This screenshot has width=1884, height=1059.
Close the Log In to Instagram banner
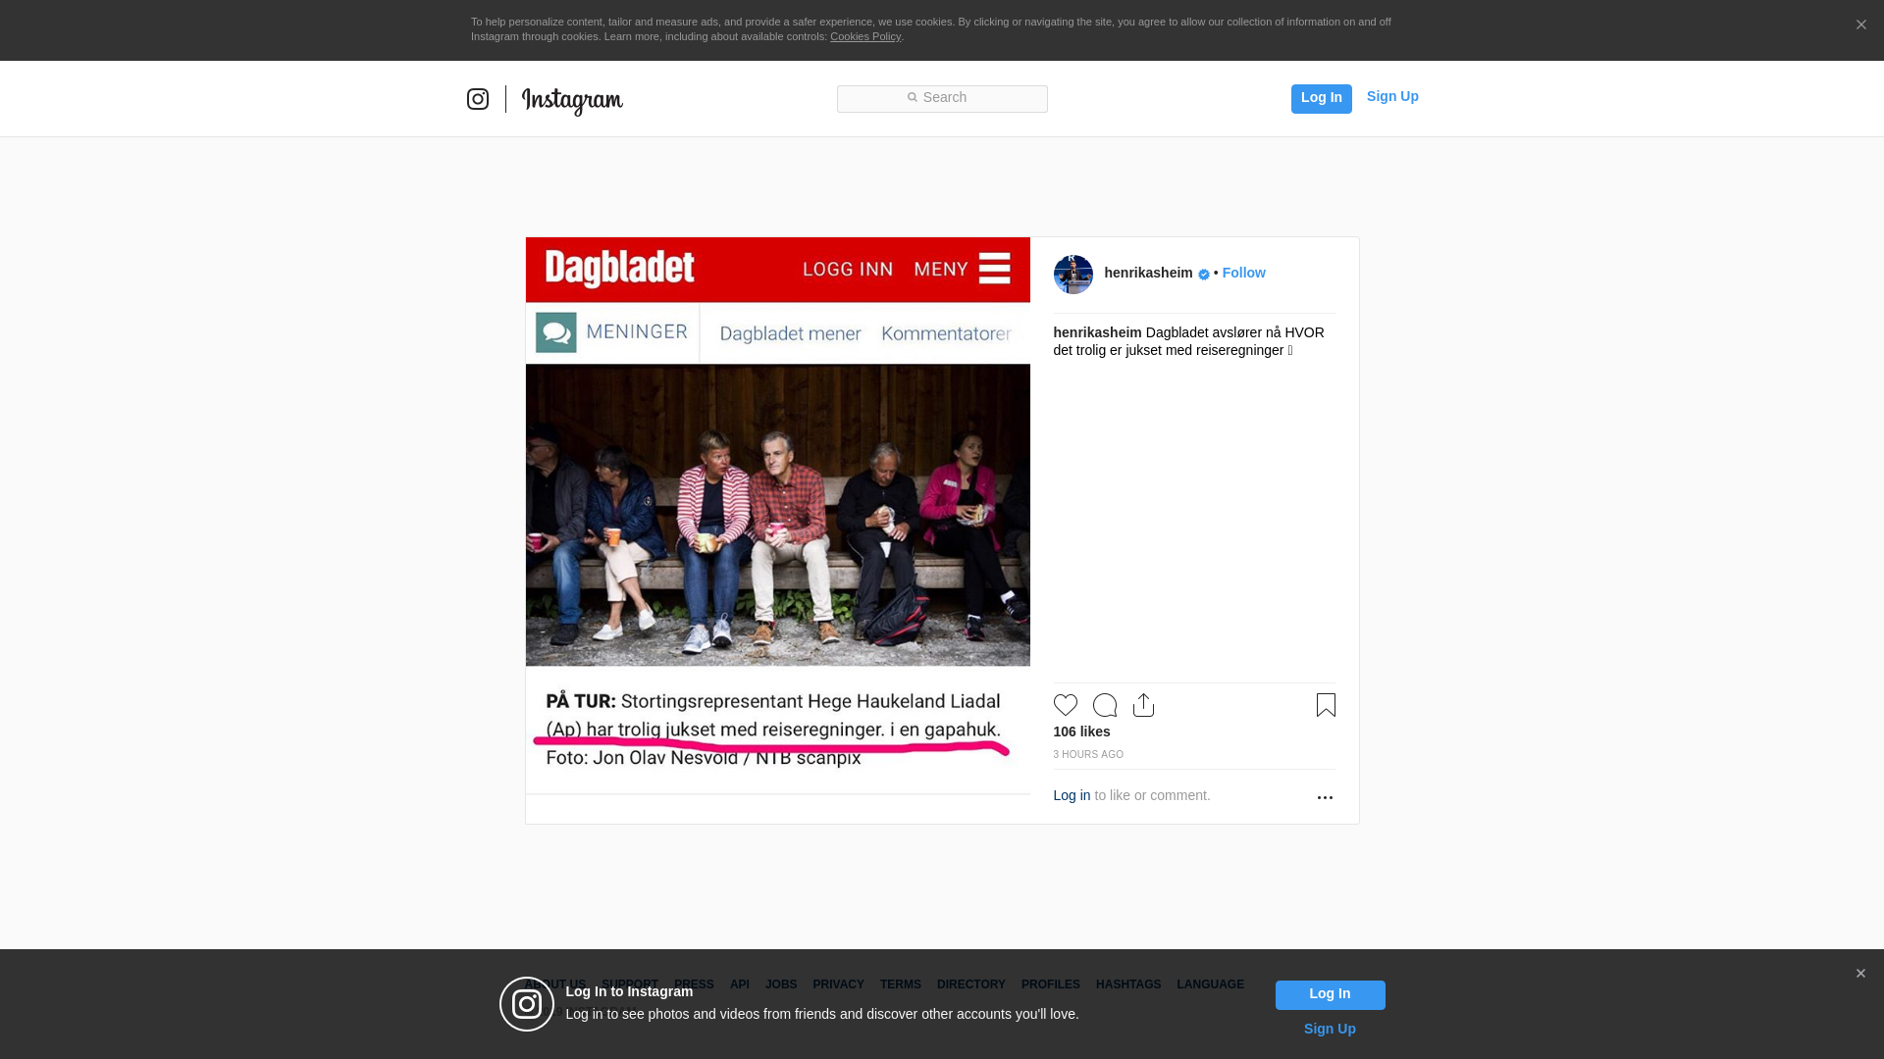coord(1860,974)
